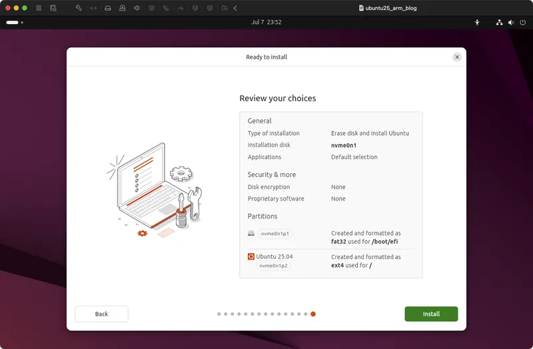The width and height of the screenshot is (533, 349).
Task: Pause the virtual machine from toolbar
Action: pyautogui.click(x=39, y=8)
